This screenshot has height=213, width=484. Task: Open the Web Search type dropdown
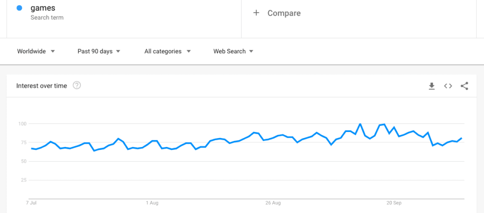[x=233, y=51]
